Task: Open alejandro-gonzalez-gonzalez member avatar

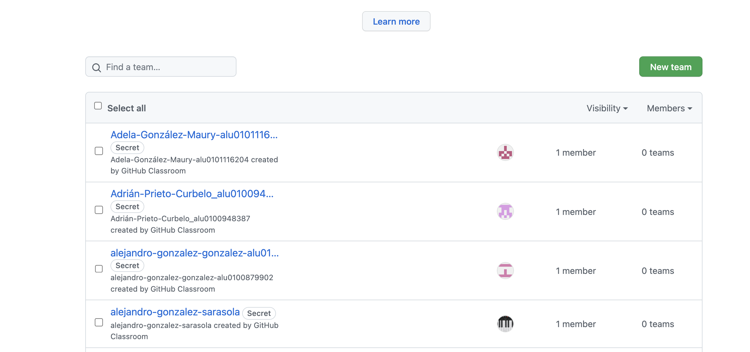Action: click(505, 270)
